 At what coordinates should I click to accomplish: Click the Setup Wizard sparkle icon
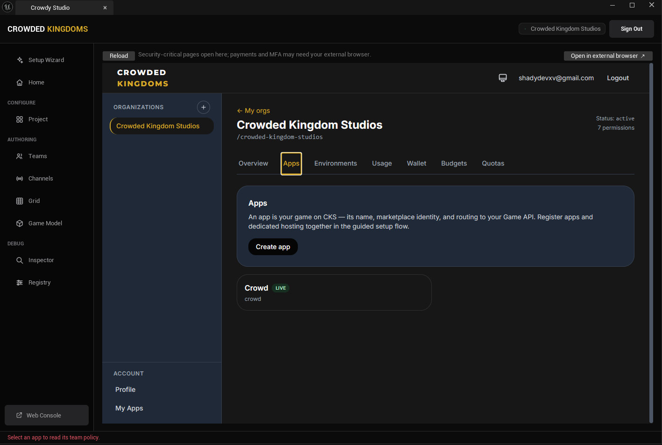[x=20, y=60]
